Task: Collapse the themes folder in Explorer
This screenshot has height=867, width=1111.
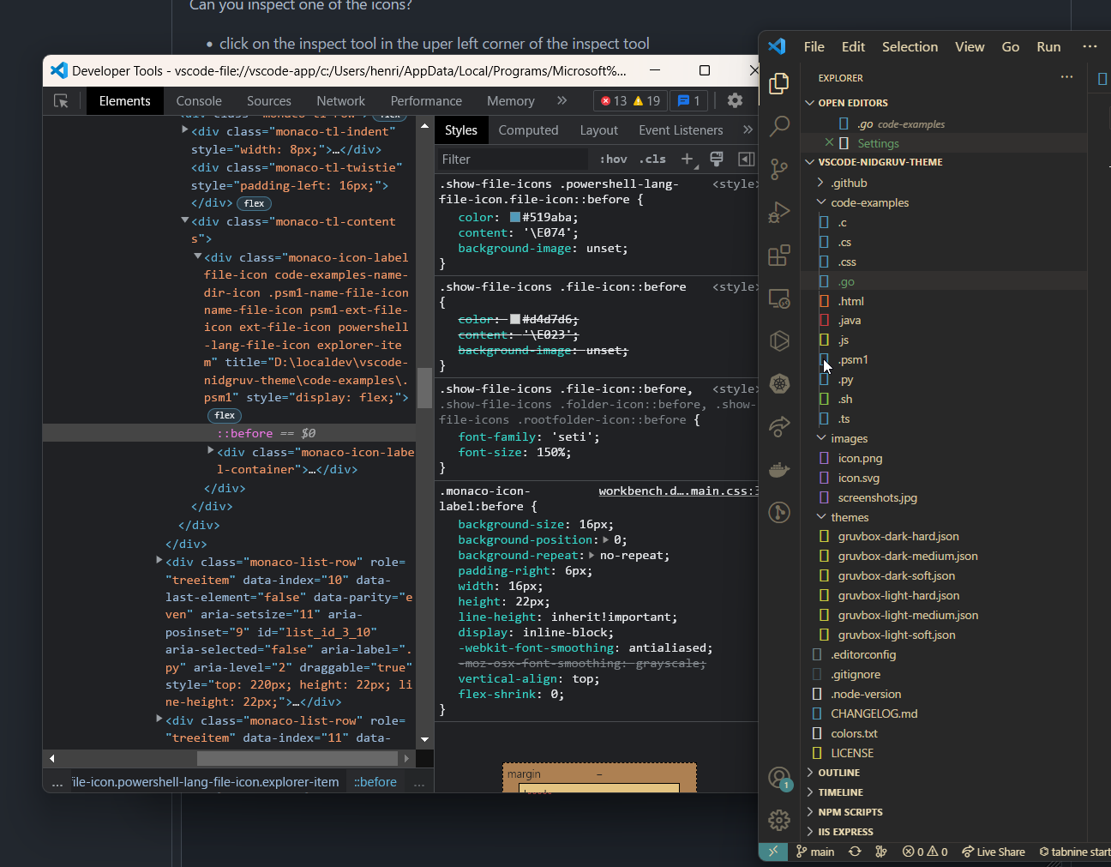Action: (821, 516)
